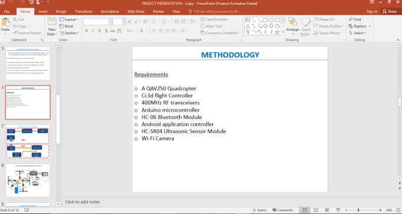Open the Shape Fill dropdown
Viewport: 402px width, 214px height.
pos(325,19)
